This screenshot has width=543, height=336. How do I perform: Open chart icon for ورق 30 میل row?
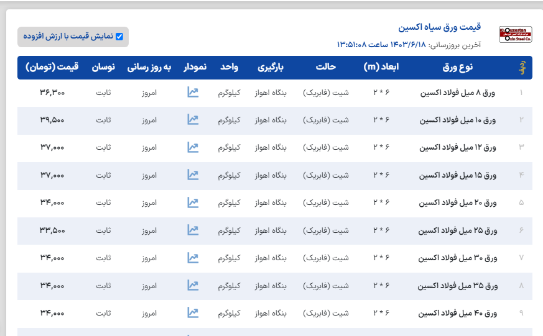click(193, 258)
